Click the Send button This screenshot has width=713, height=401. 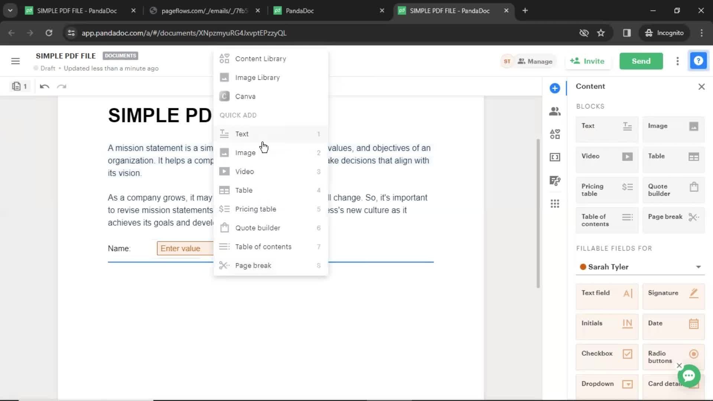[x=641, y=61]
